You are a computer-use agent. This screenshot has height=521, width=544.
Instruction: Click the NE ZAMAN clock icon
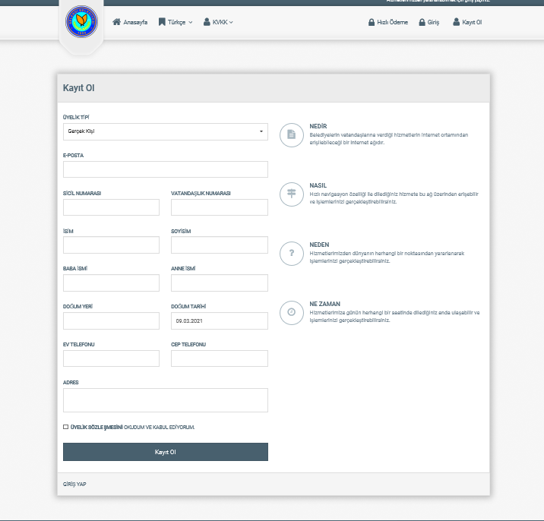[x=292, y=313]
